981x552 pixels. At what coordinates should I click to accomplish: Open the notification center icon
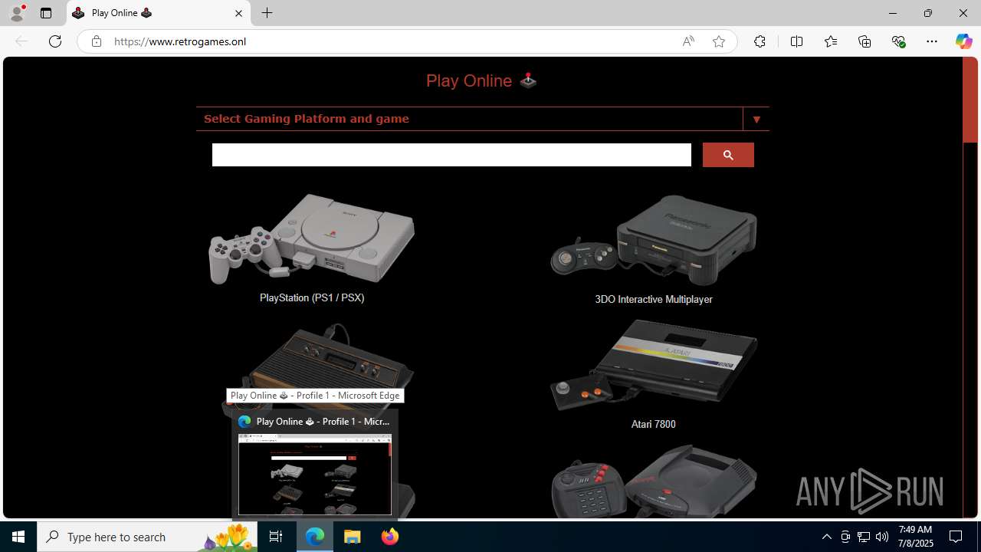coord(956,537)
